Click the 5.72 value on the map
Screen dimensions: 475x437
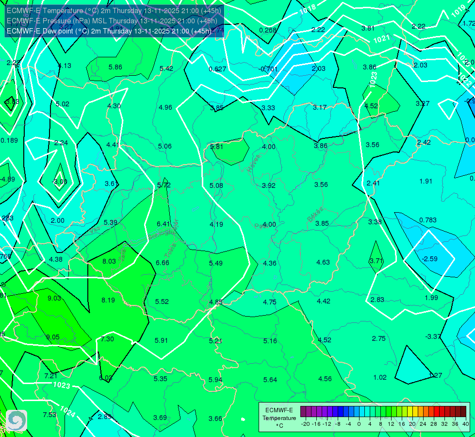click(x=164, y=185)
